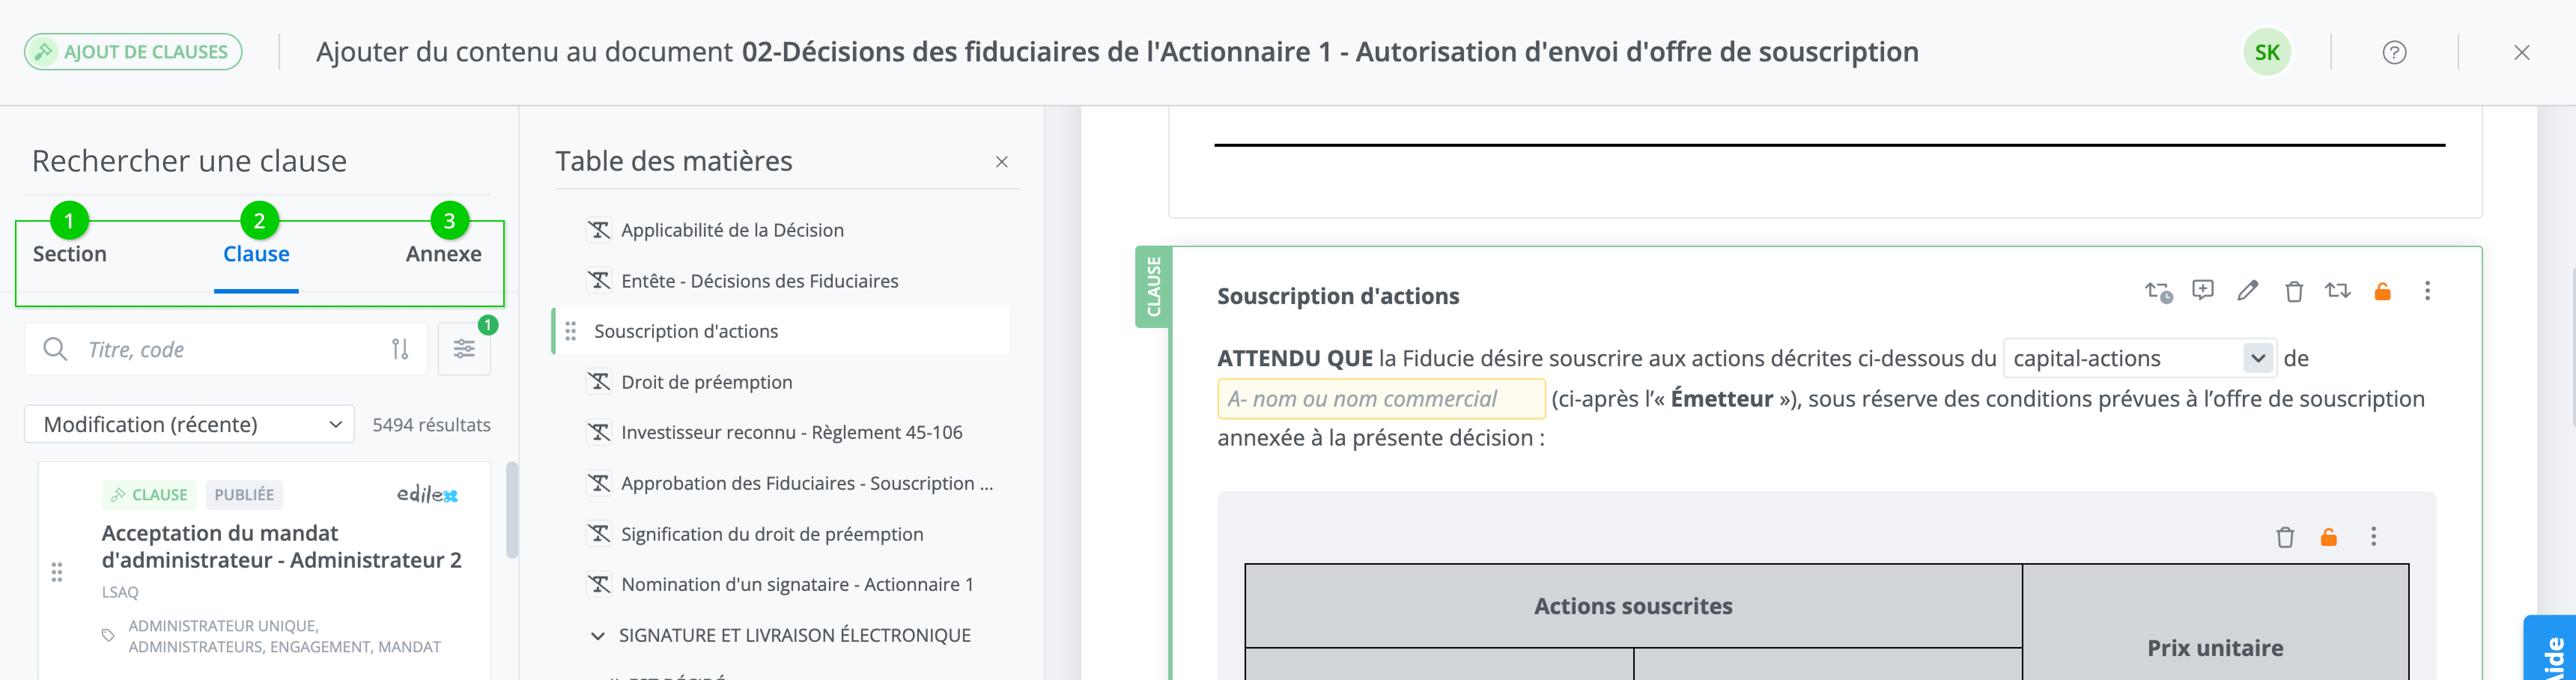Click the swap arrows icon in clause toolbar
Screen dimensions: 2576x680
2337,291
